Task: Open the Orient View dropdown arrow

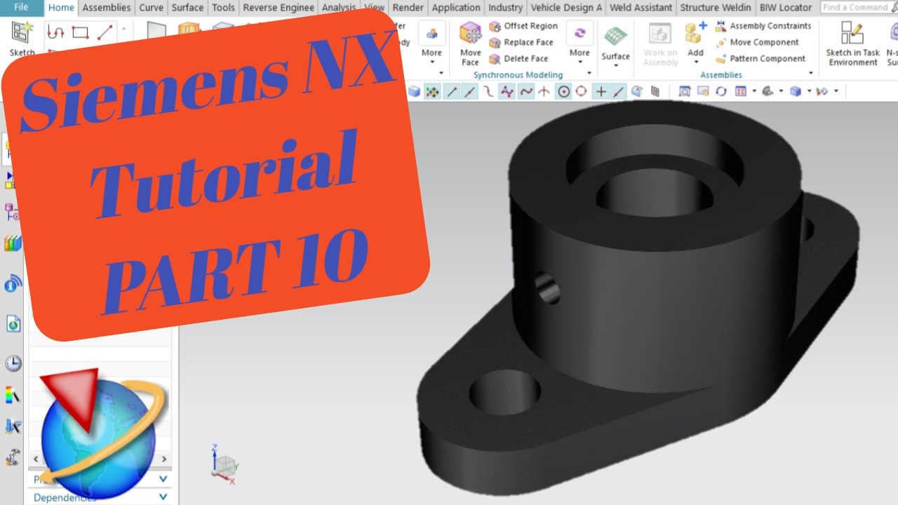Action: point(753,91)
